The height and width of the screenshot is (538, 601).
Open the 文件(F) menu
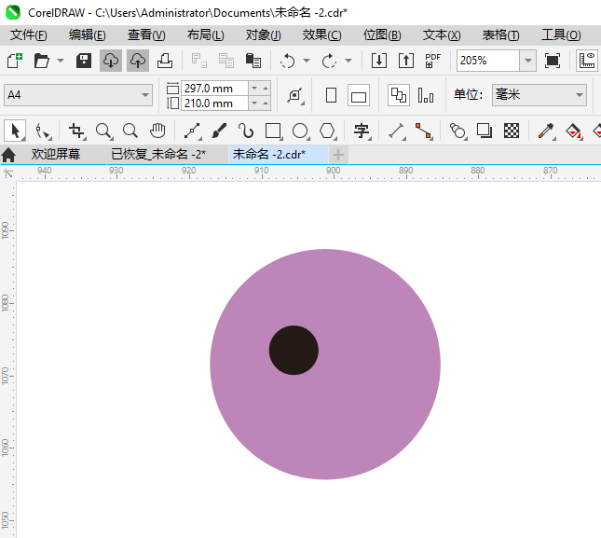click(x=29, y=35)
